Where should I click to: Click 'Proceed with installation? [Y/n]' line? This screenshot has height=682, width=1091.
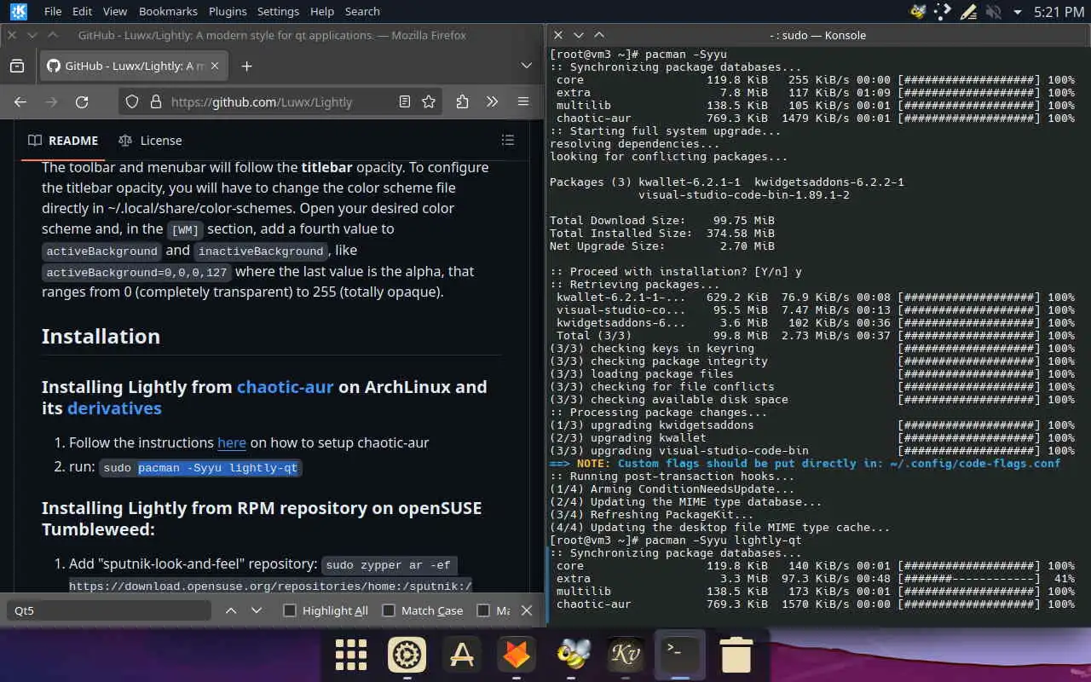[675, 271]
